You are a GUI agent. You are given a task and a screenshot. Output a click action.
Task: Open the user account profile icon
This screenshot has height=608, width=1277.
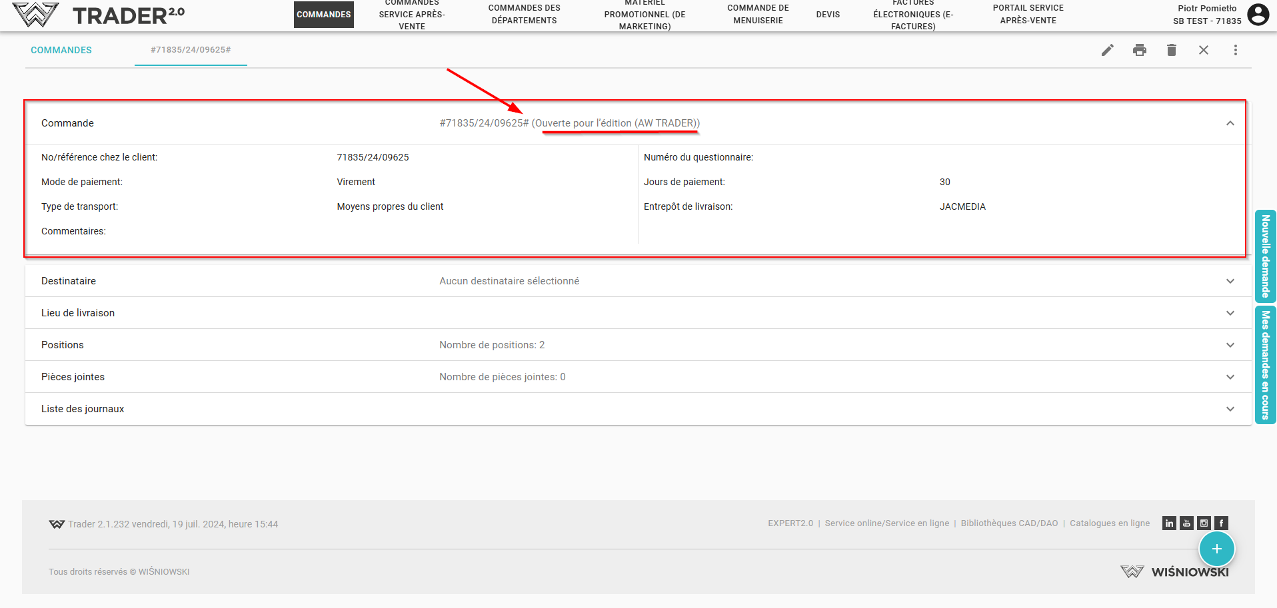click(x=1258, y=15)
